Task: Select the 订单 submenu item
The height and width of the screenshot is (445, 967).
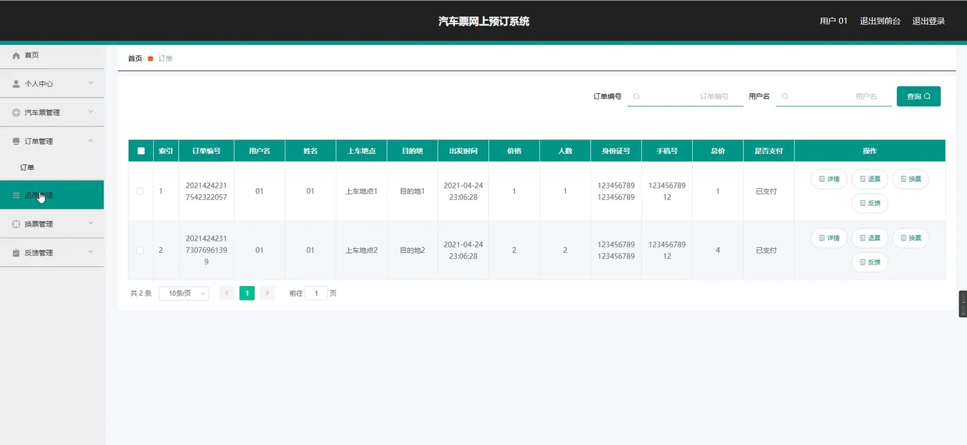Action: pyautogui.click(x=52, y=168)
